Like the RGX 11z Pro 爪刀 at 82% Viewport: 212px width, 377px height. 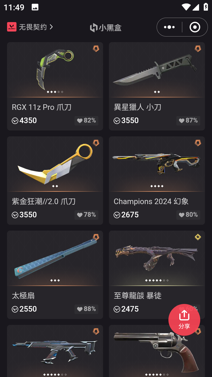pos(86,120)
